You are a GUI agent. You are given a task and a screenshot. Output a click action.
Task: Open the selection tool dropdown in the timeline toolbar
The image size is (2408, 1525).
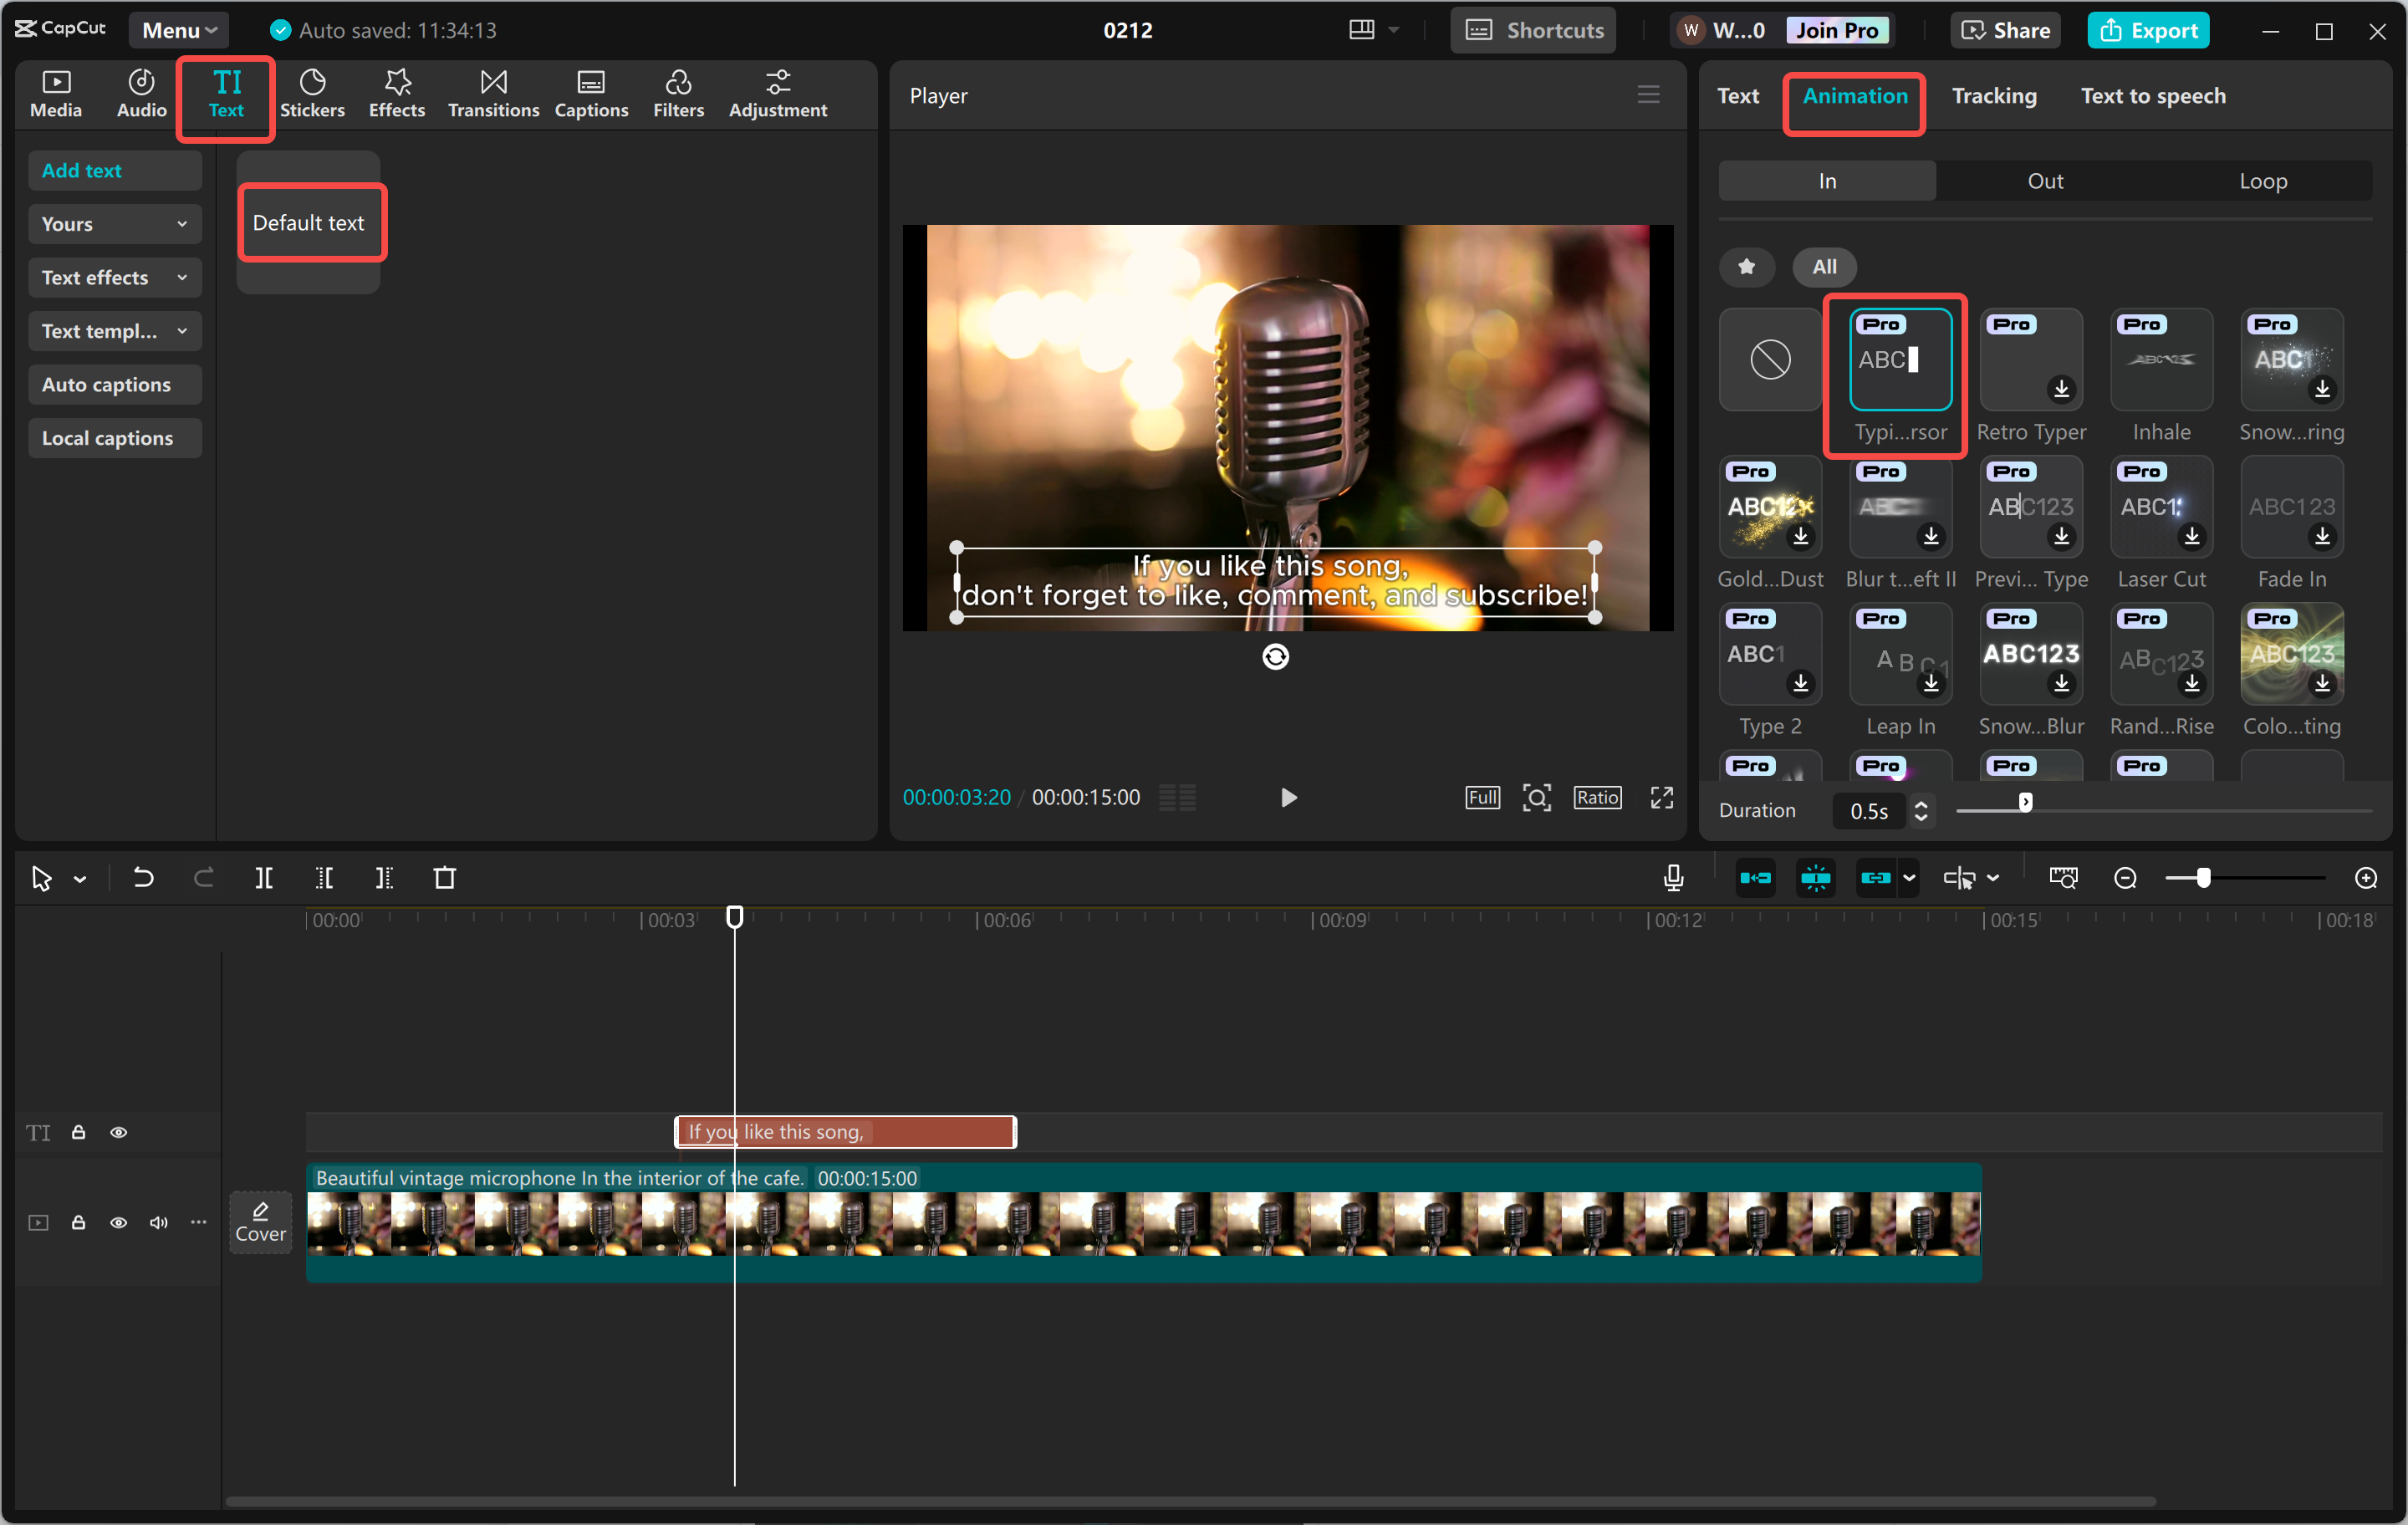point(81,877)
